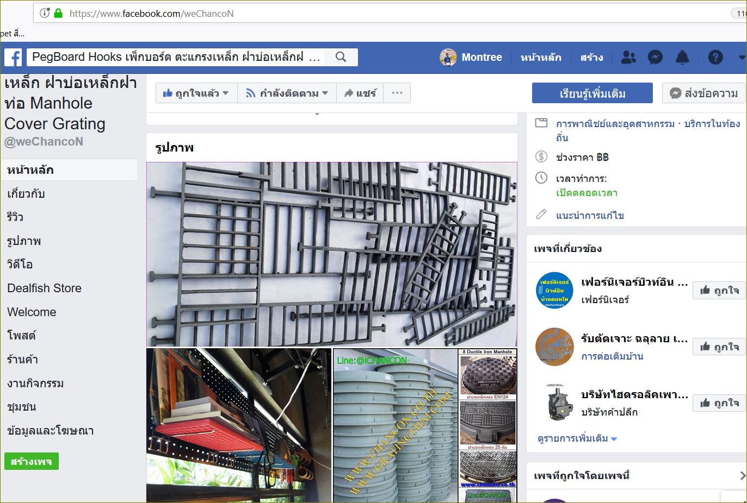This screenshot has width=747, height=503.
Task: Click the แชร์ share button
Action: [x=360, y=93]
